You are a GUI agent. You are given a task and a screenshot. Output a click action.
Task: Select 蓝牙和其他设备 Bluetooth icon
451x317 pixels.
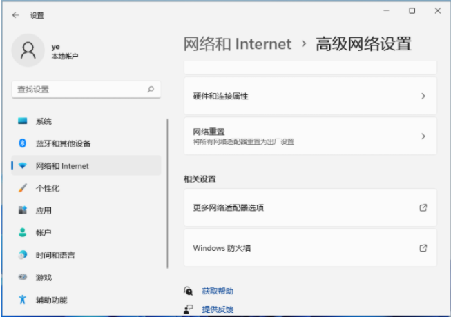pyautogui.click(x=23, y=143)
